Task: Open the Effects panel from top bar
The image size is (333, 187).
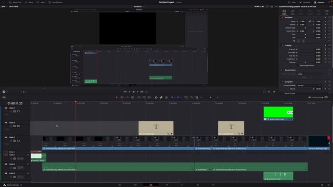Action: click(x=29, y=2)
